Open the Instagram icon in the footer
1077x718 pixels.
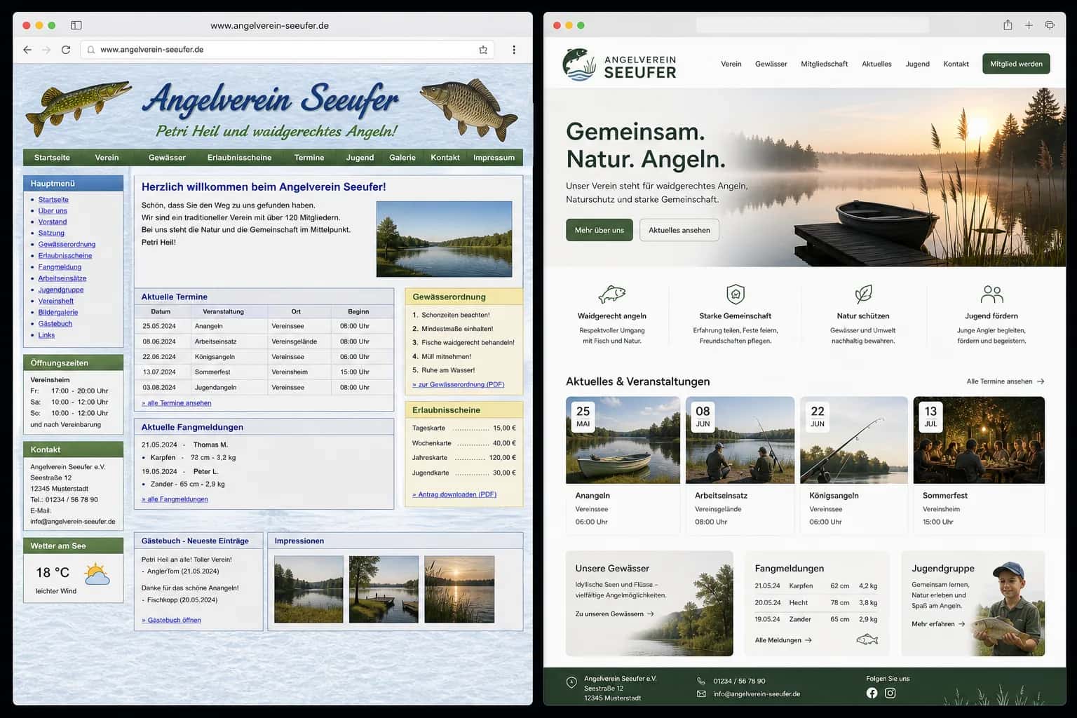pyautogui.click(x=890, y=693)
